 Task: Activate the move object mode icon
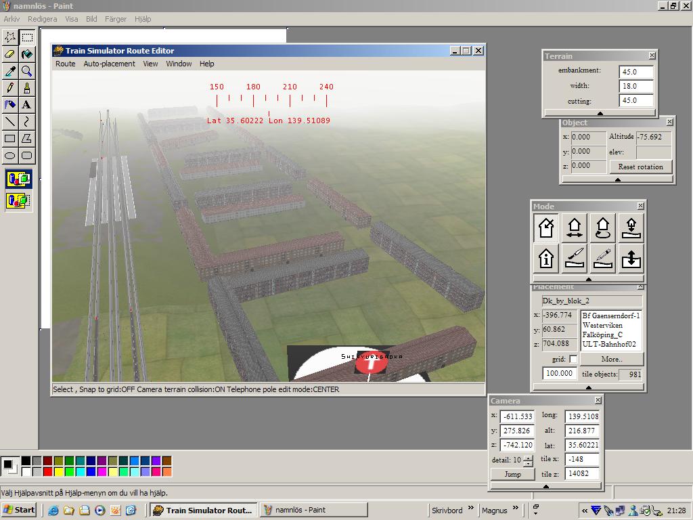575,228
